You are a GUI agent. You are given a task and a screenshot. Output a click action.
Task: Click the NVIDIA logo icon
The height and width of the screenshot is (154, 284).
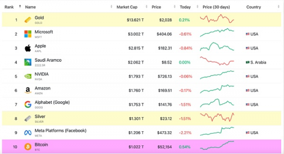tap(28, 76)
